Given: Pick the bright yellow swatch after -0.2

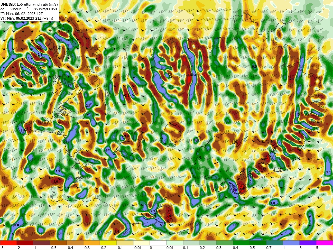Looking at the screenshot, I should [x=108, y=243].
